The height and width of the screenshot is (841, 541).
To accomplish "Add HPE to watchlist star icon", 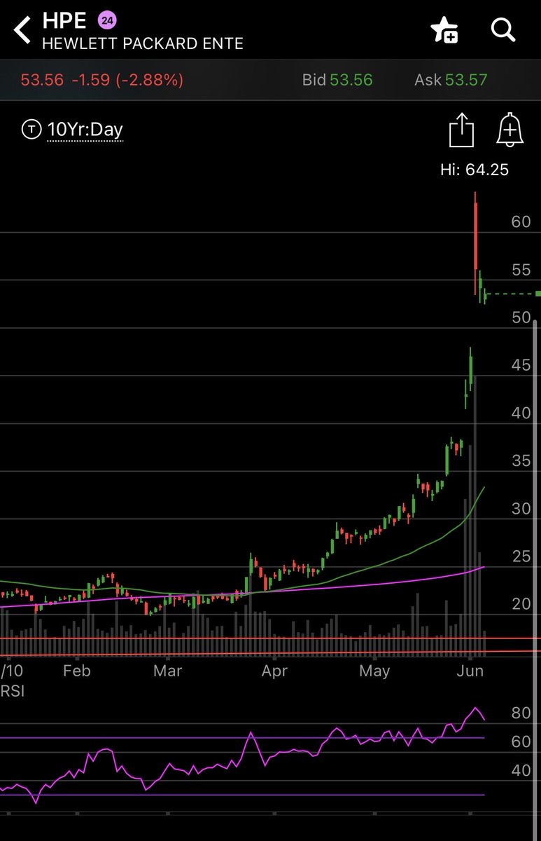I will click(445, 30).
